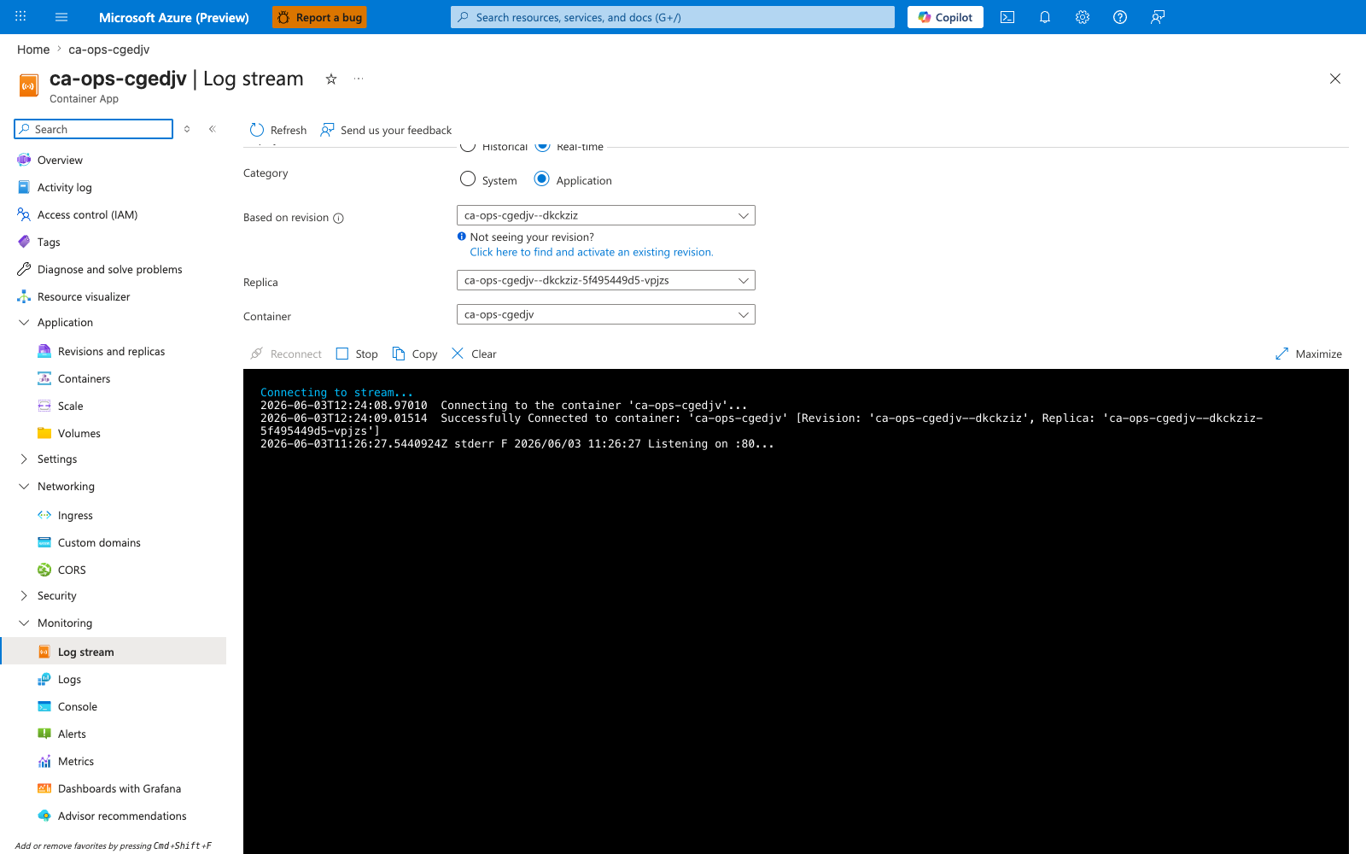1366x854 pixels.
Task: Expand the Security section in sidebar
Action: [24, 596]
